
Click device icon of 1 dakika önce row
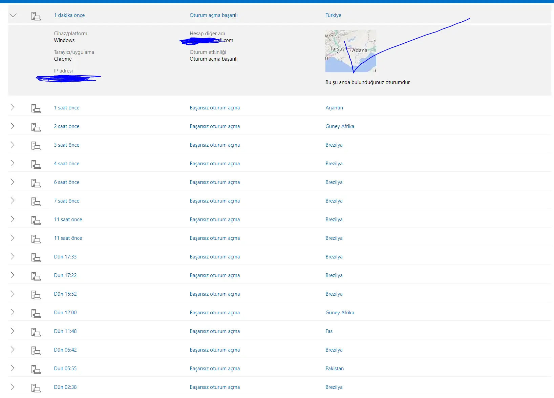36,16
